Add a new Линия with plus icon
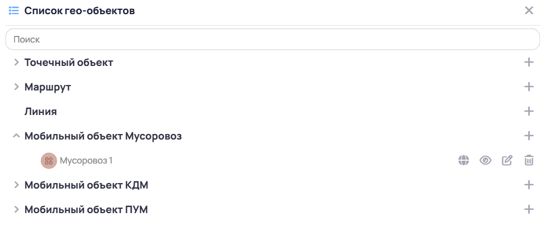544x230 pixels. [529, 111]
